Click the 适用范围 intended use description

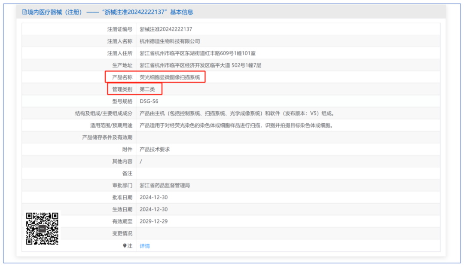236,125
